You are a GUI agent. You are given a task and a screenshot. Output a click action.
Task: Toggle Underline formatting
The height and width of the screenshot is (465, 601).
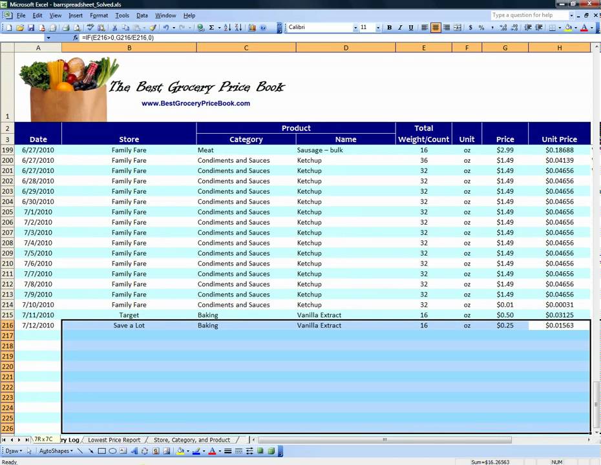pos(411,28)
